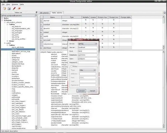
Task: Select the sql_languages table in tree
Action: tap(17, 31)
